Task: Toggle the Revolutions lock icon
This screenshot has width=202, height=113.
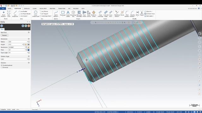Action: pyautogui.click(x=28, y=47)
